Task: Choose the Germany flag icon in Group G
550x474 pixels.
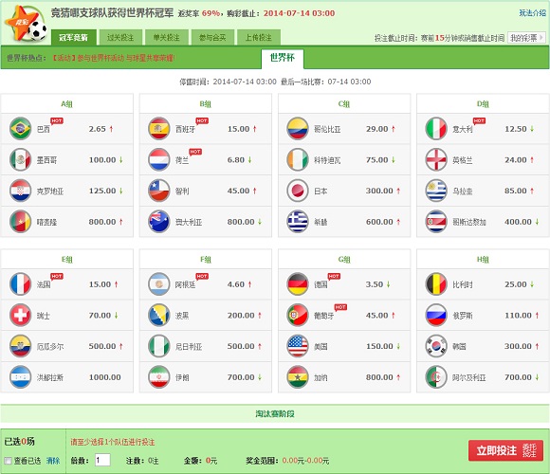Action: pos(298,284)
